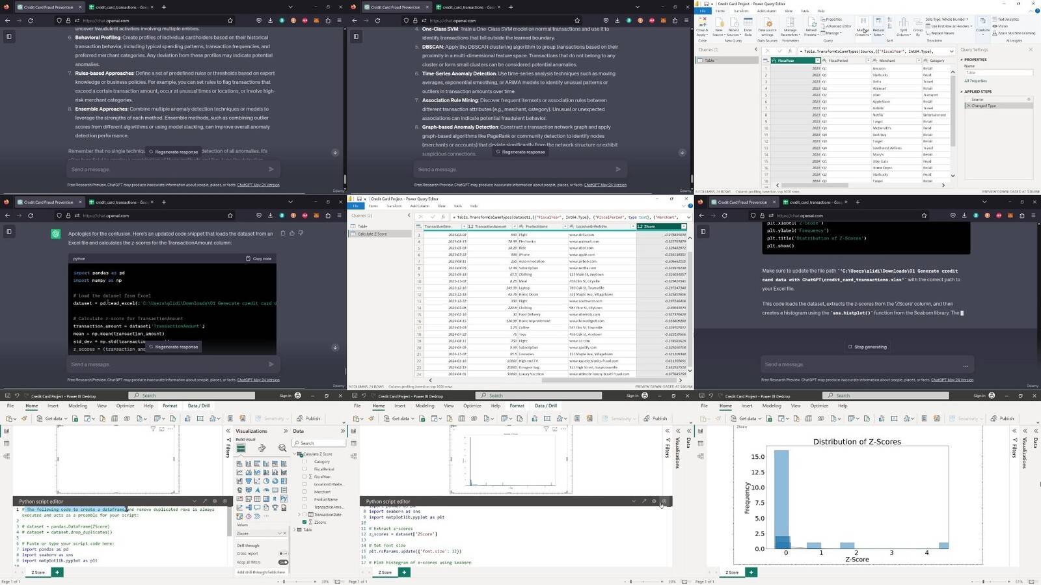
Task: Open Optimize tab in bottom-right Power BI
Action: 819,405
